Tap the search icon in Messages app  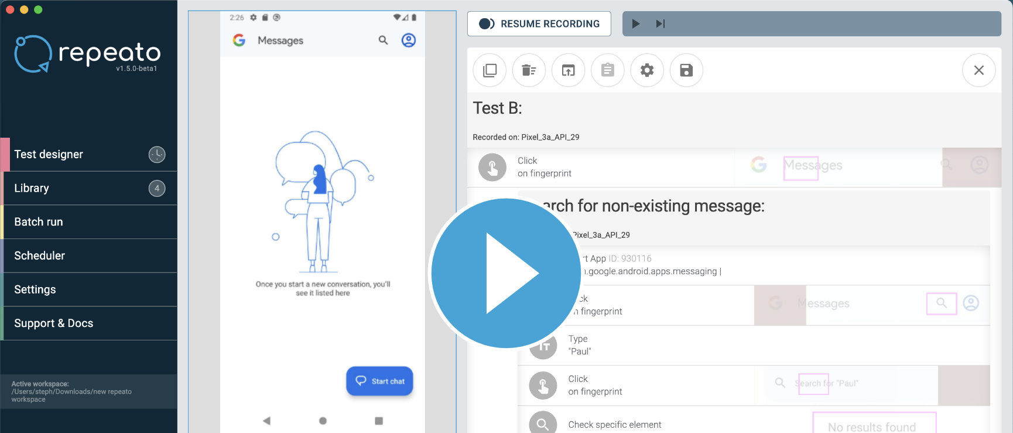tap(383, 40)
